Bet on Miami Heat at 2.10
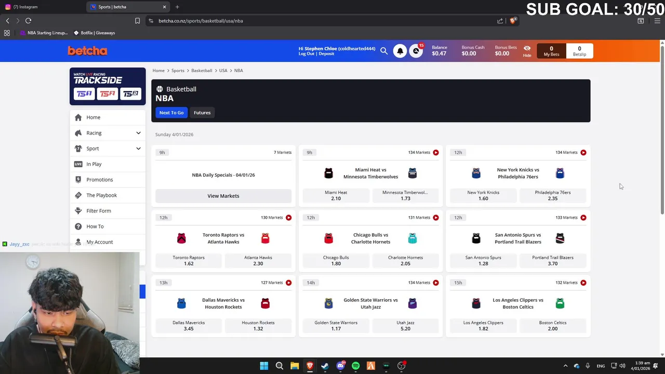 click(x=336, y=195)
